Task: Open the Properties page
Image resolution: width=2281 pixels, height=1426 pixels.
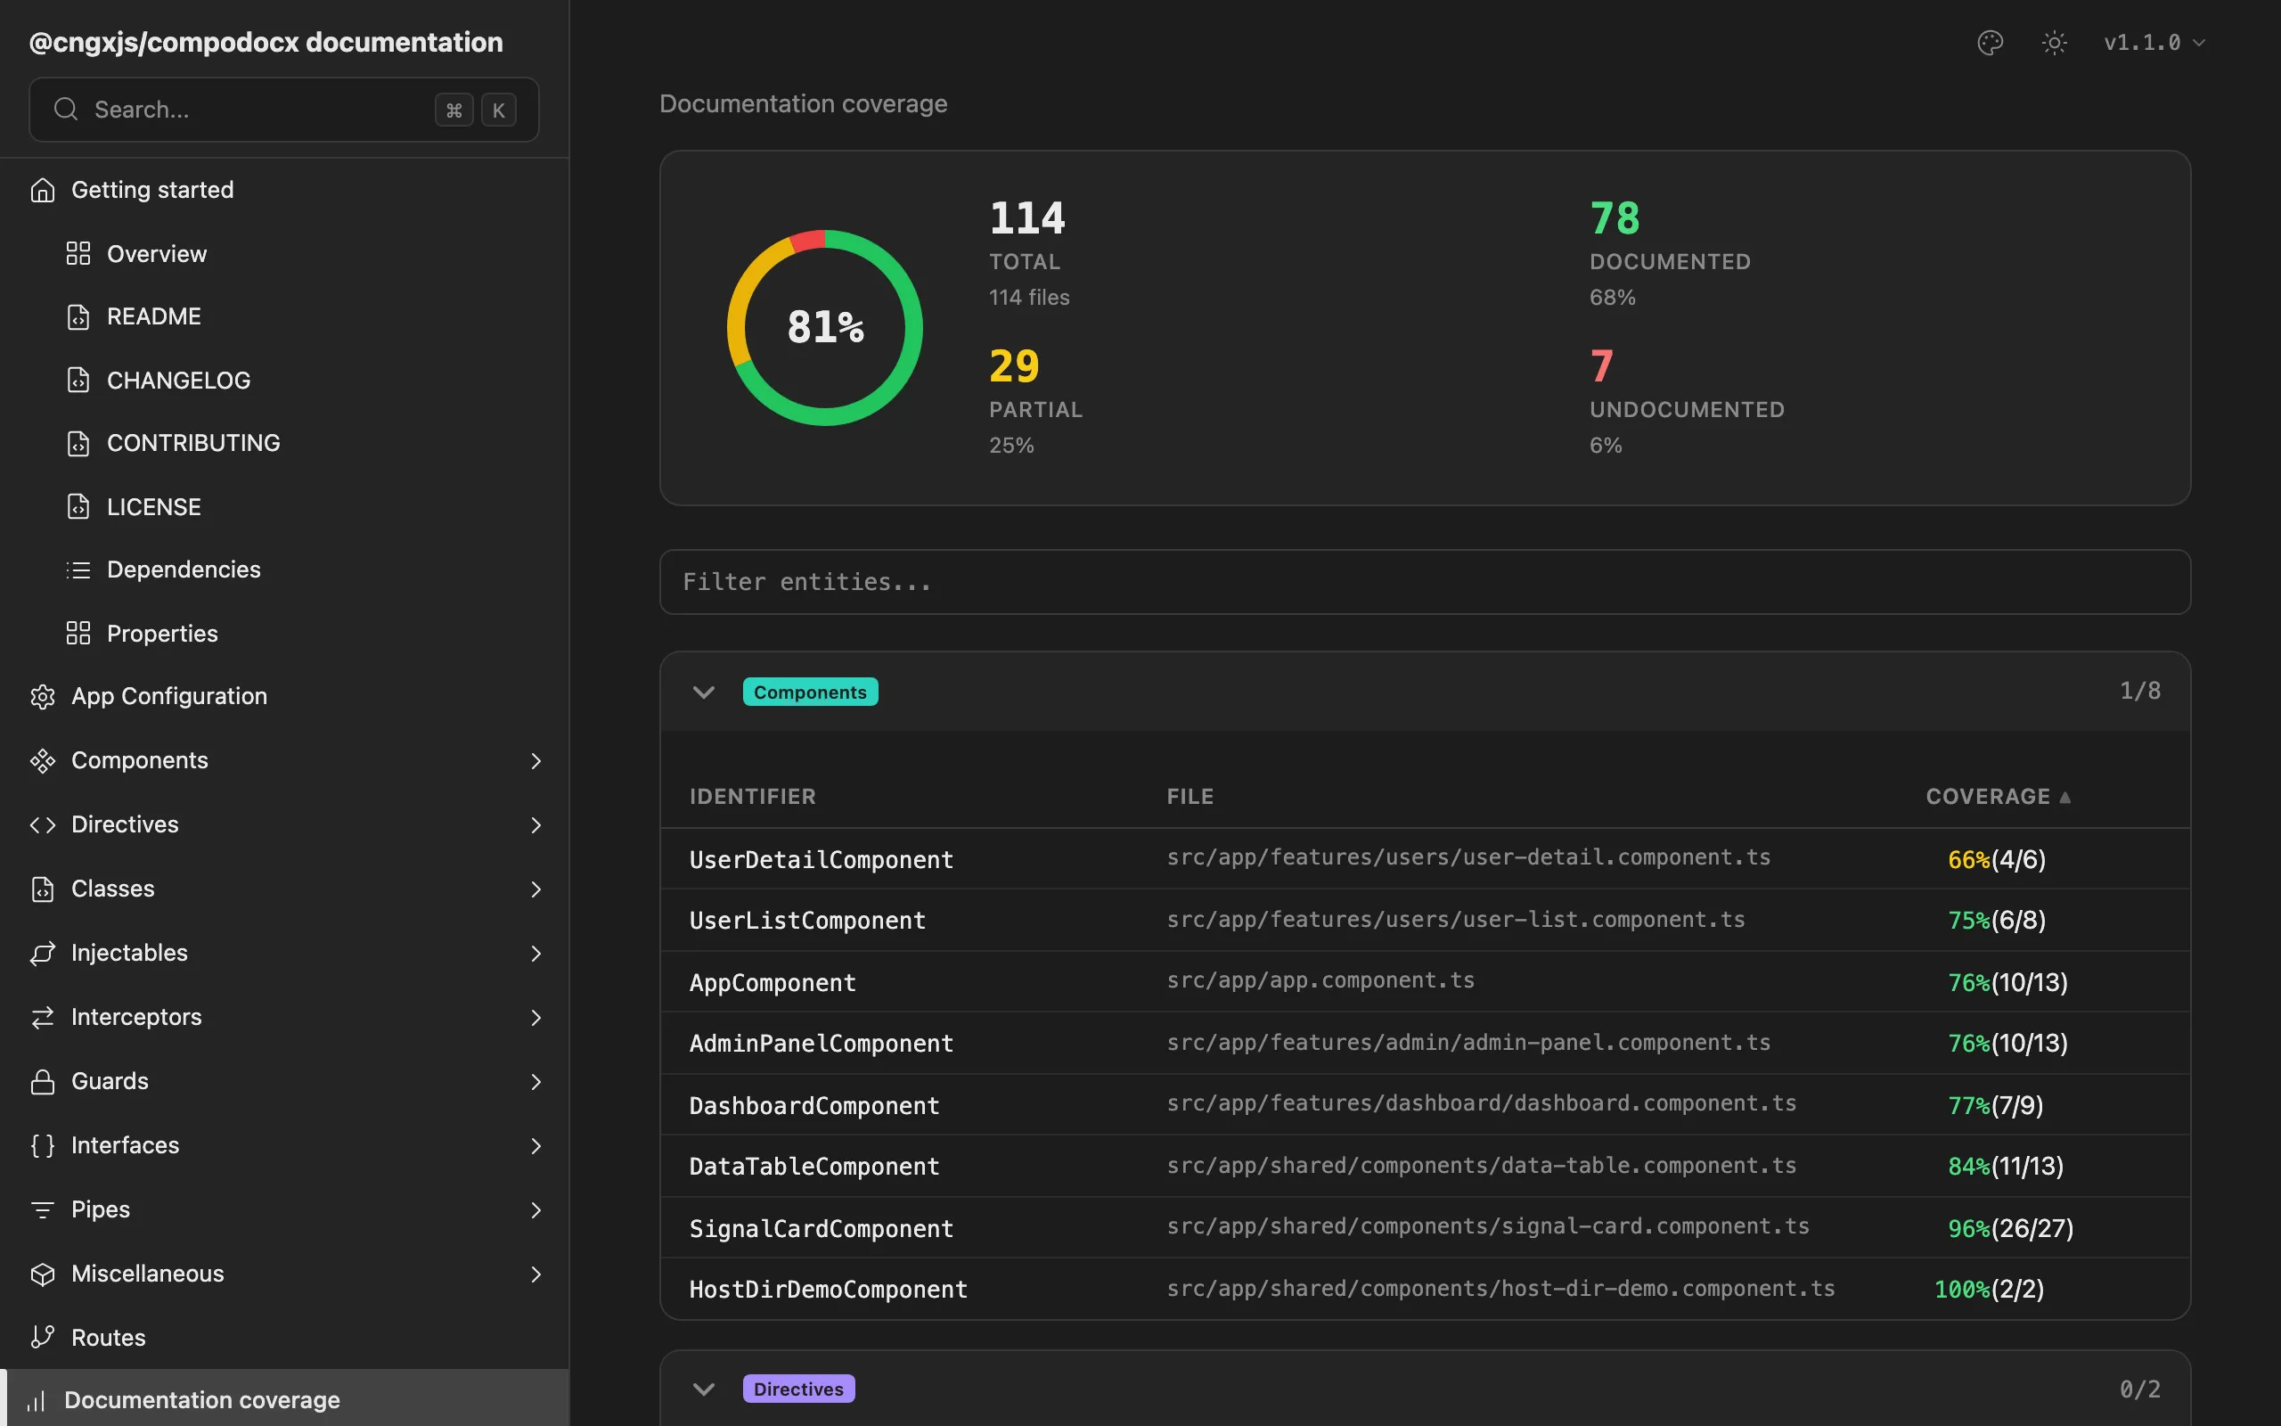Action: pos(162,633)
